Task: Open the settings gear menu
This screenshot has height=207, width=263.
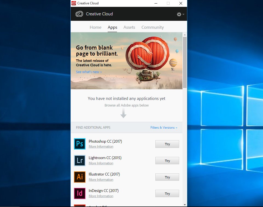Action: point(181,15)
